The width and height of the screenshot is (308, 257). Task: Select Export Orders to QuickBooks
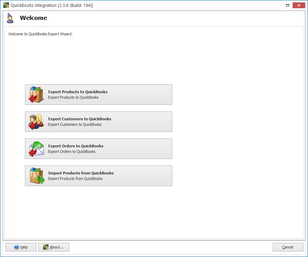point(98,149)
